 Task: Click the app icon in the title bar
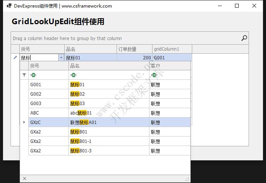point(9,6)
